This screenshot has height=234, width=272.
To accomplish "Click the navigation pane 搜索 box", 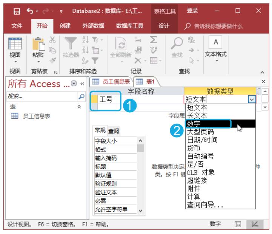I will (42, 96).
